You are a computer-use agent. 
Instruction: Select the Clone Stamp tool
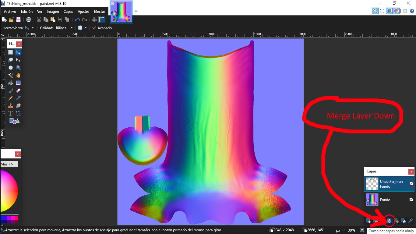click(x=11, y=106)
